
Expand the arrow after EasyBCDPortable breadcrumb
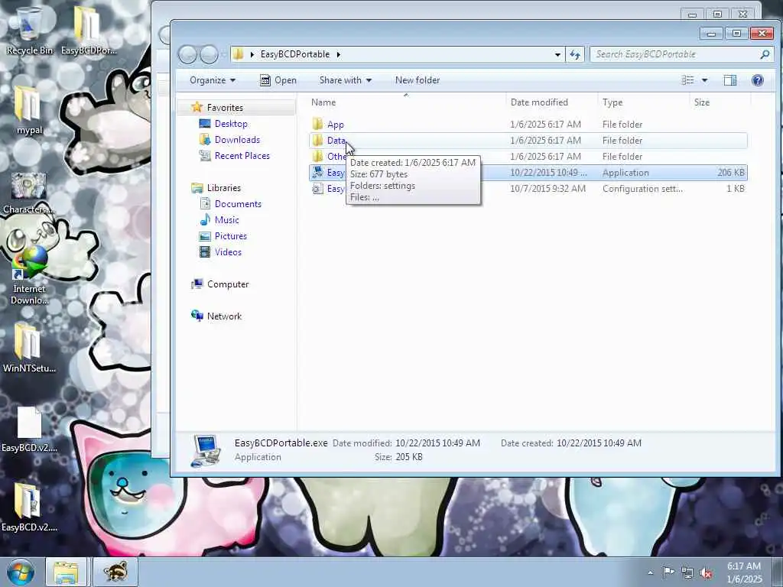coord(339,54)
